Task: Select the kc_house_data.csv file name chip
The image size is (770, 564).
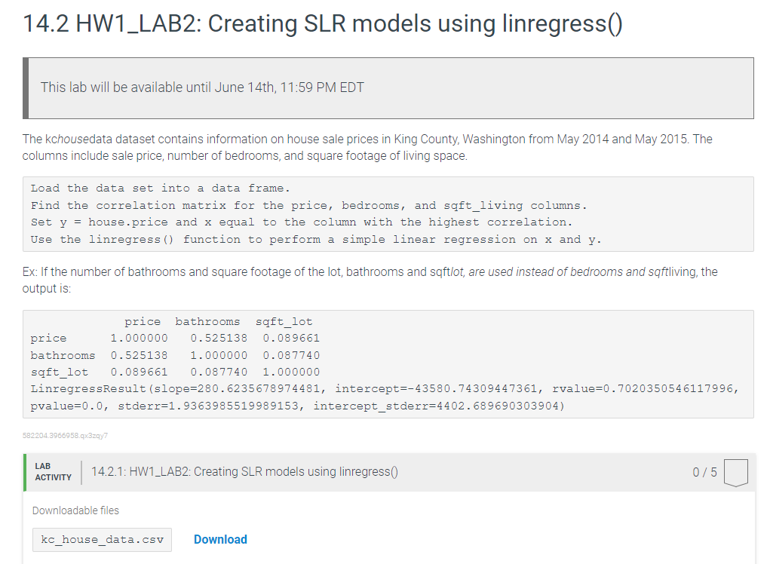Action: point(101,539)
